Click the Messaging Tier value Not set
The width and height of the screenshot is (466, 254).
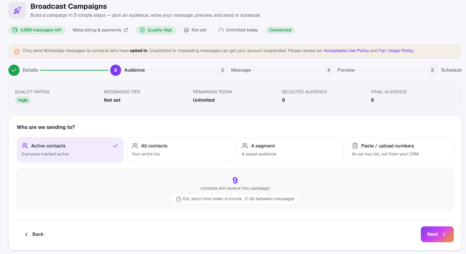(x=112, y=100)
